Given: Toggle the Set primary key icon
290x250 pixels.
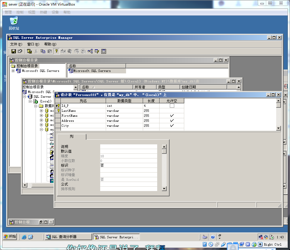Looking at the screenshot, I should (x=57, y=51).
